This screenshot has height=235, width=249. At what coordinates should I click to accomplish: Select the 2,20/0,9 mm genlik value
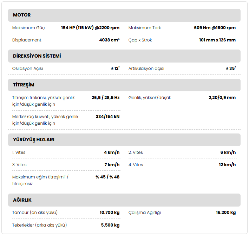tap(222, 98)
